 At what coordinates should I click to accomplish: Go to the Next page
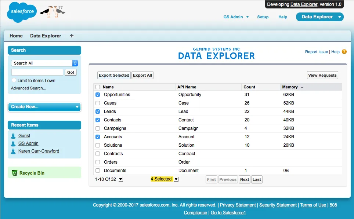(245, 179)
